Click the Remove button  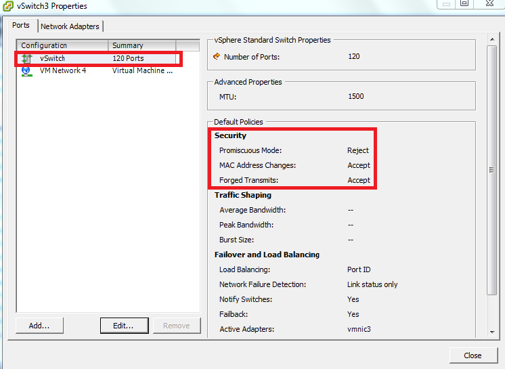[177, 326]
